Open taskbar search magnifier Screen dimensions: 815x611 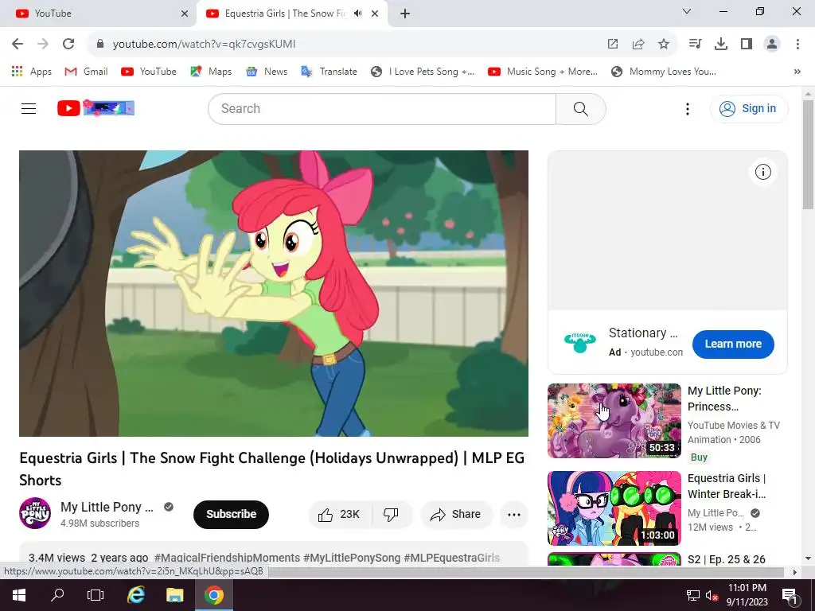tap(57, 595)
